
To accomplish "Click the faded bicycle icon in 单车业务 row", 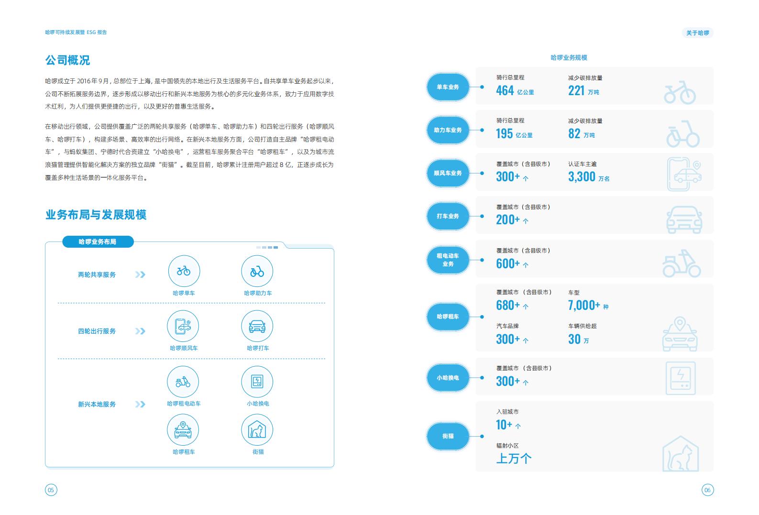I will click(x=680, y=92).
